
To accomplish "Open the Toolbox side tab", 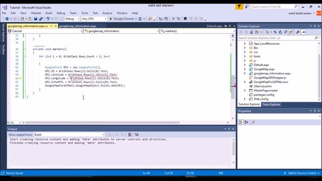I will [4, 49].
